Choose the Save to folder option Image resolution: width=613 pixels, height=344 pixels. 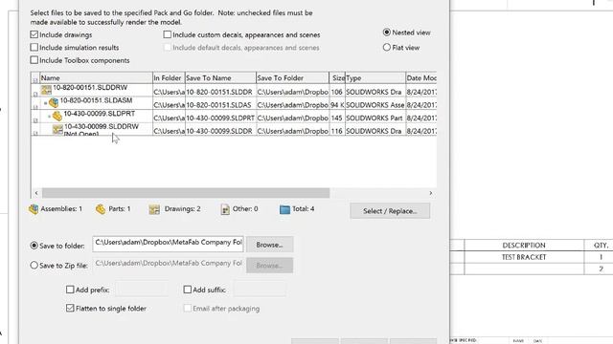(x=34, y=246)
